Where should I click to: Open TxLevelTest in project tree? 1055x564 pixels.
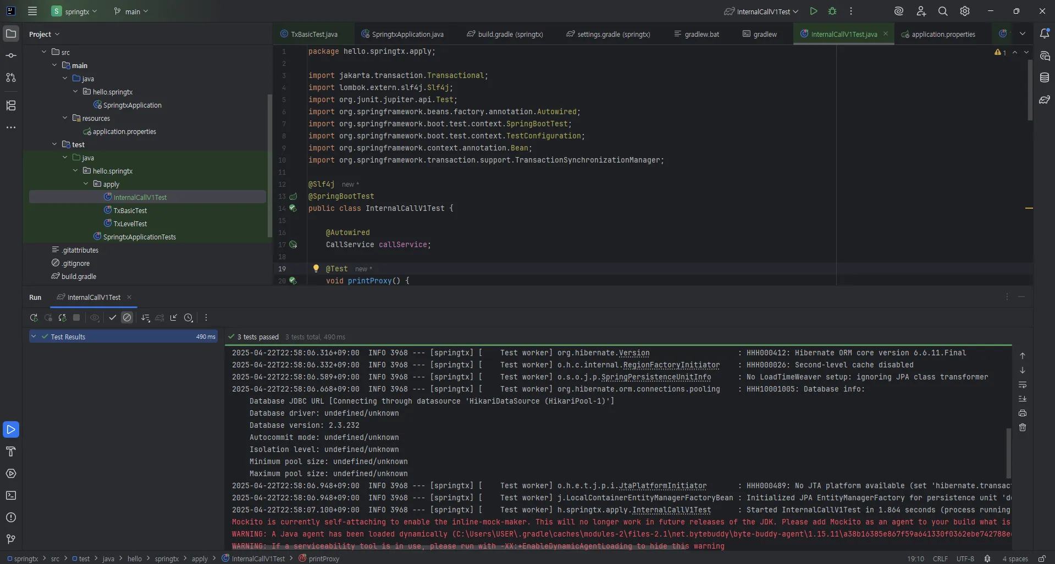point(130,224)
